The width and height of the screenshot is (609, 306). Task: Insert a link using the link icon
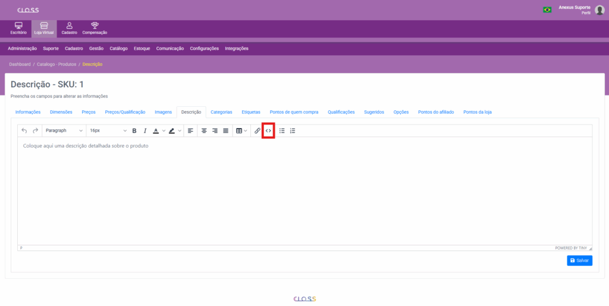pos(258,130)
